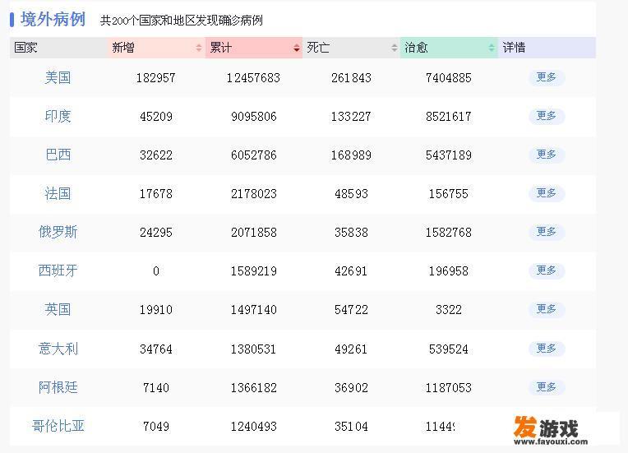Viewport: 628px width, 453px height.
Task: Sort by the 治愈 column arrows
Action: tap(492, 48)
